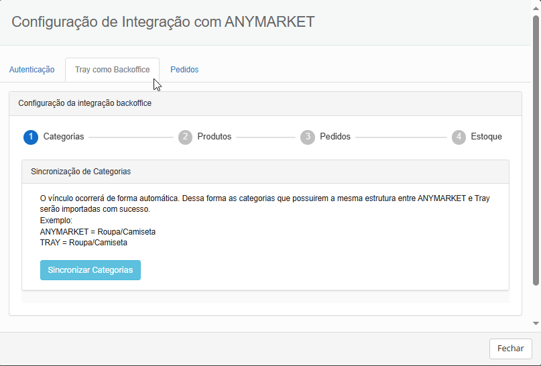The height and width of the screenshot is (366, 541).
Task: Click the scrollbar down arrow
Action: click(536, 323)
